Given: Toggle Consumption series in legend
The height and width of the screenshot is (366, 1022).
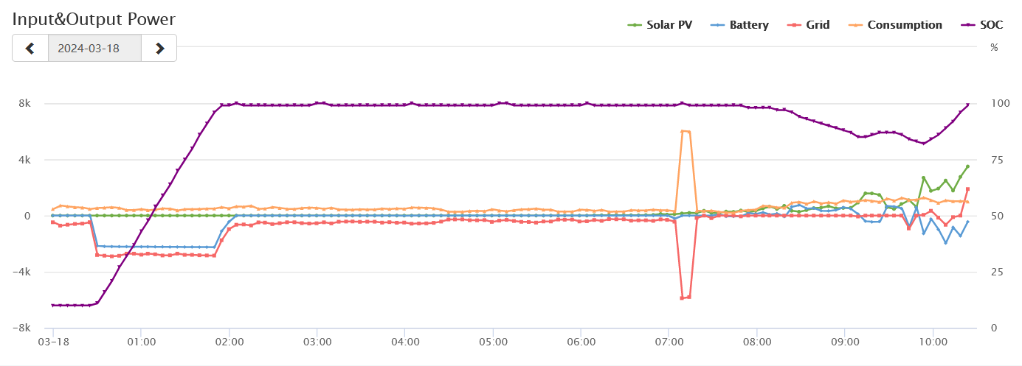Looking at the screenshot, I should 905,25.
